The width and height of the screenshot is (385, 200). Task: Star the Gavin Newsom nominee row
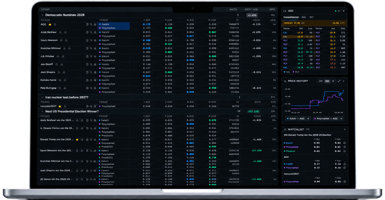[61, 40]
